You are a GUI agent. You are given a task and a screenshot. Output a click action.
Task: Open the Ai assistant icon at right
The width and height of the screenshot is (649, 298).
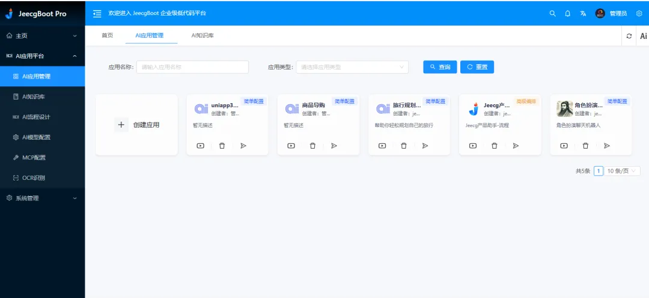[x=643, y=36]
